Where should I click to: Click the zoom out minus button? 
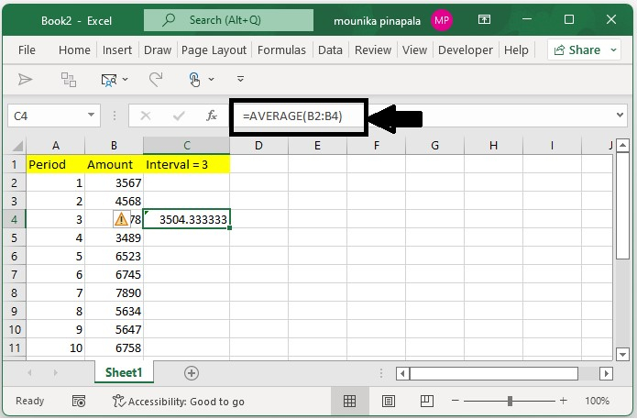click(455, 401)
